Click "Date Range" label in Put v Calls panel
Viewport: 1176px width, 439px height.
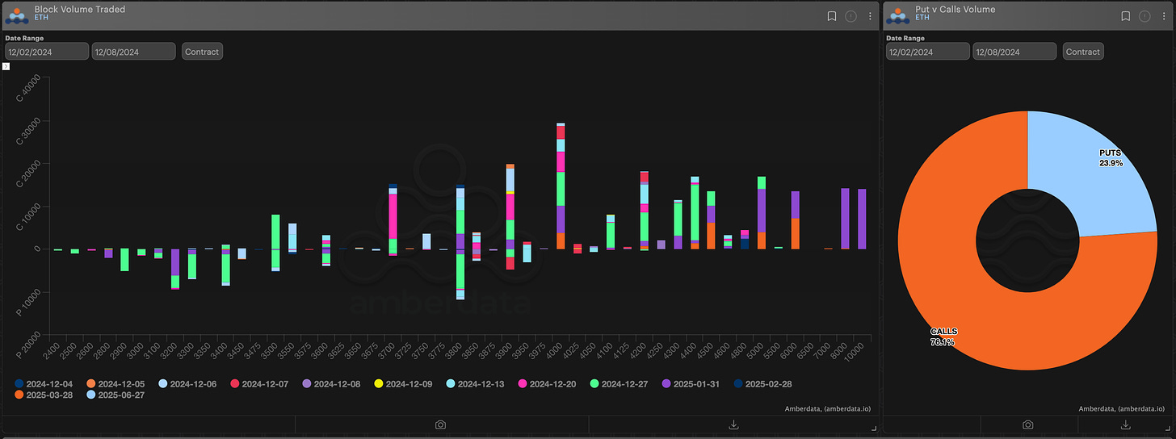pos(905,38)
